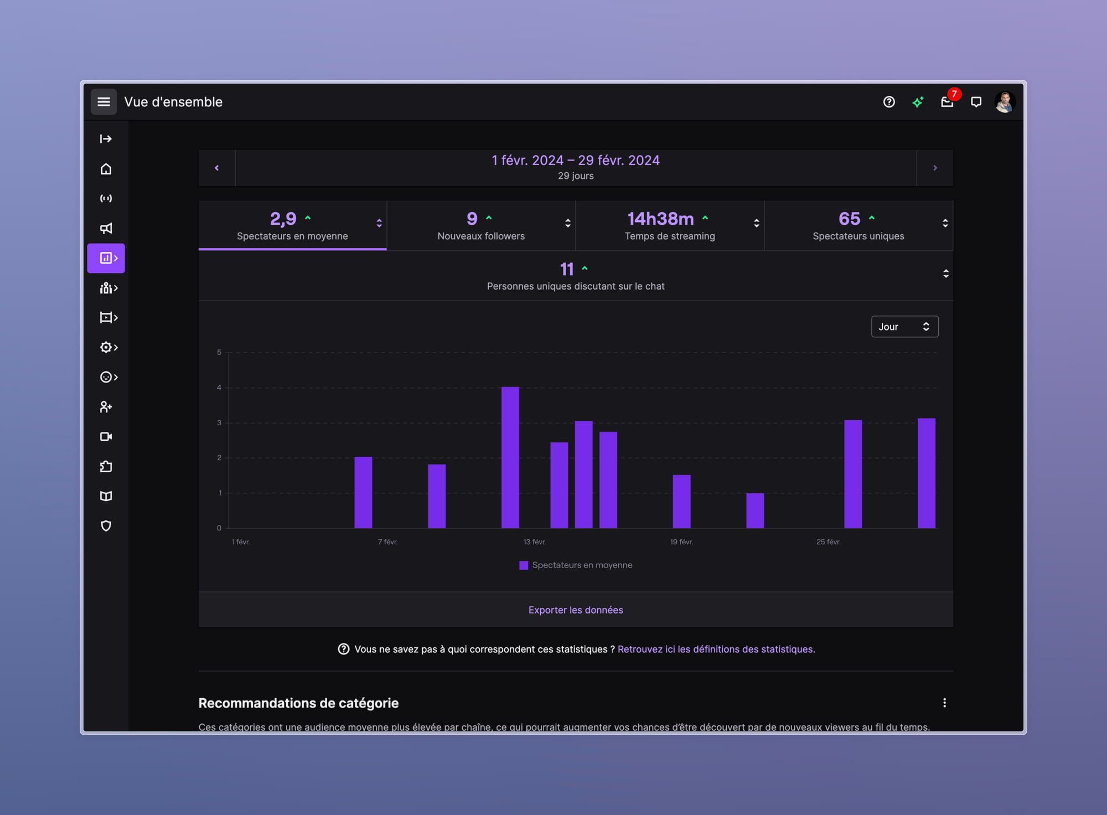Open the Community people sidebar icon

[108, 288]
